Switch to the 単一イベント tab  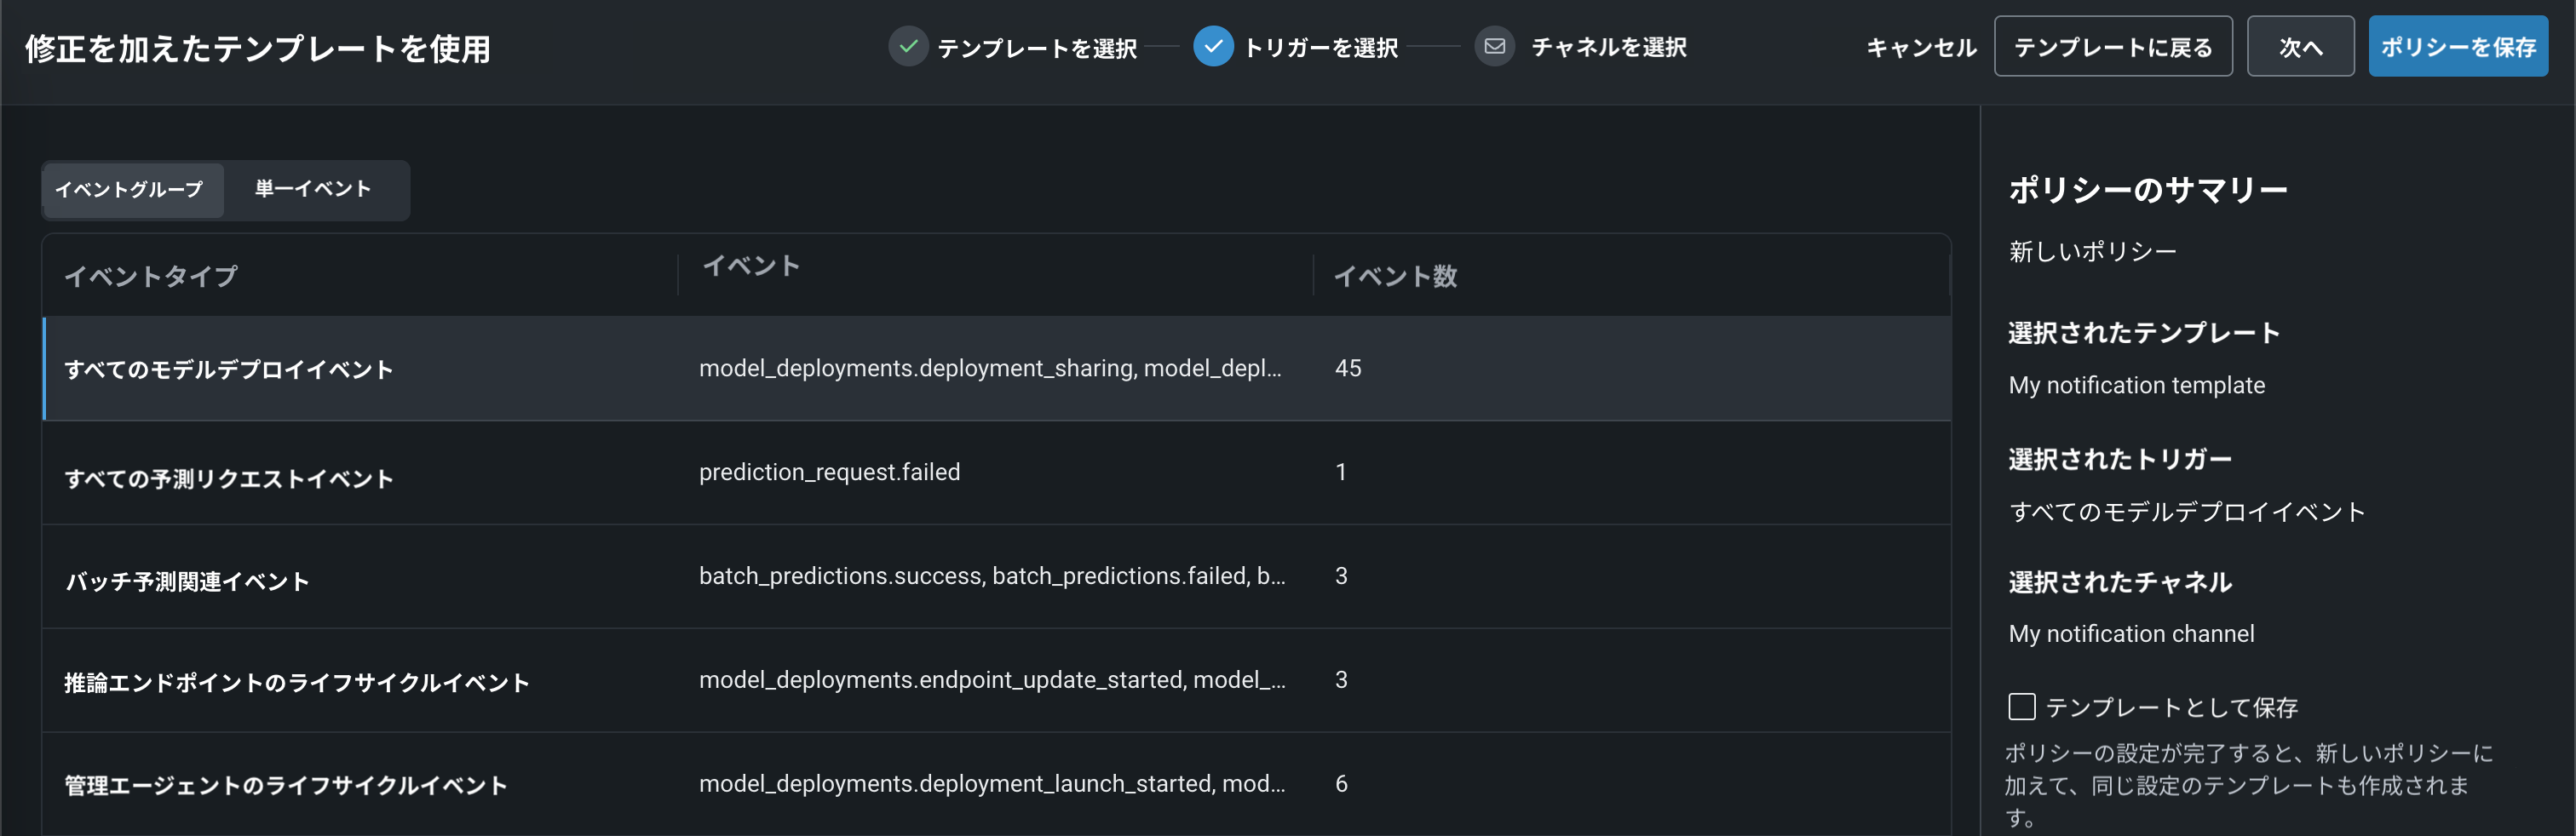click(313, 190)
